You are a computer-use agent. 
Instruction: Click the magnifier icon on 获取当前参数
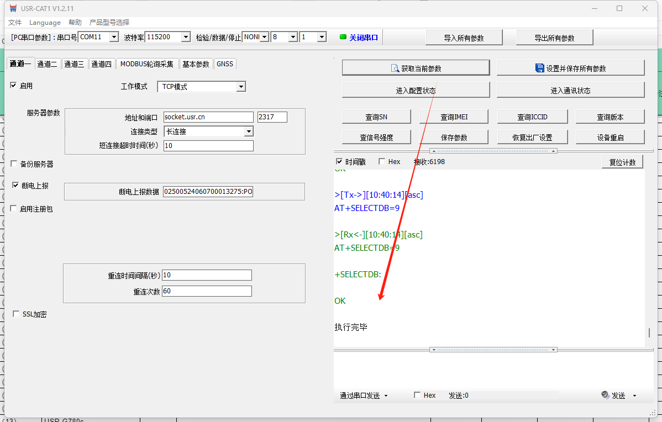coord(395,68)
